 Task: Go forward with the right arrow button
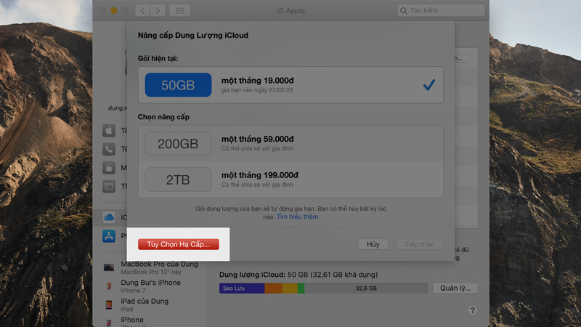tap(158, 10)
